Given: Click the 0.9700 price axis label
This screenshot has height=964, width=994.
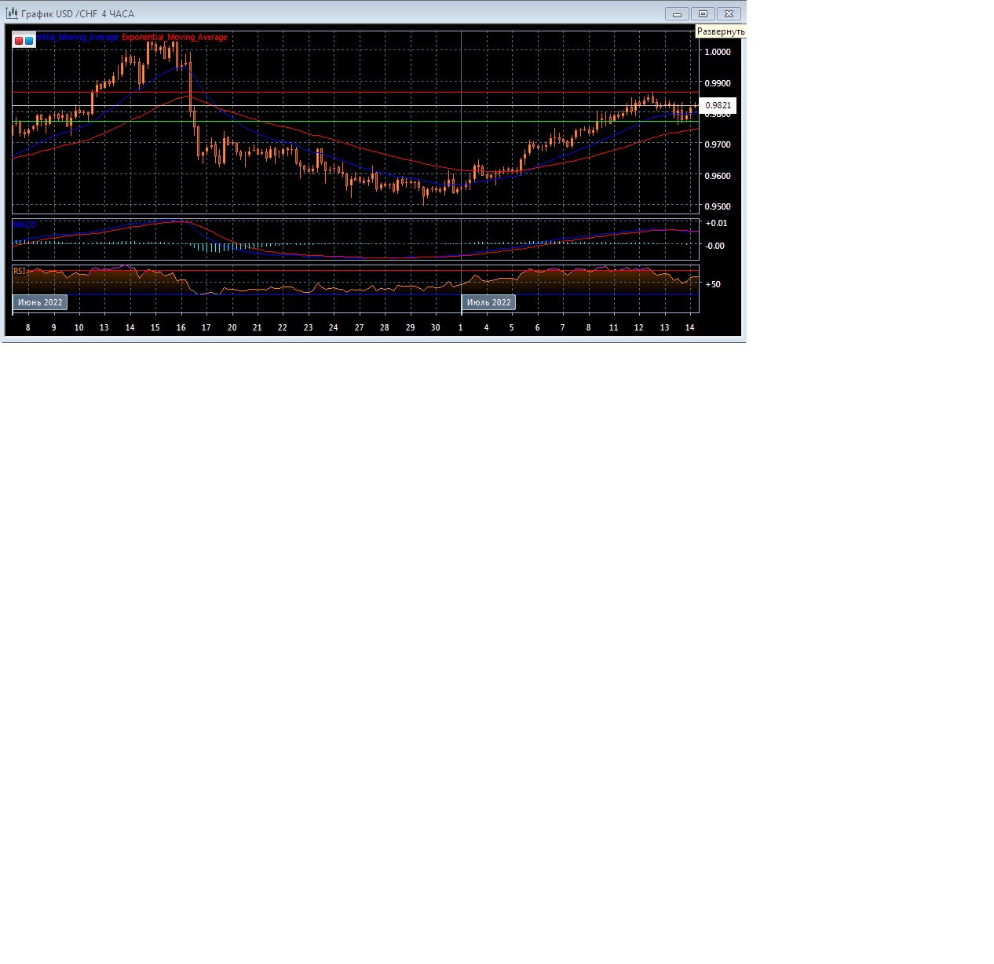Looking at the screenshot, I should pyautogui.click(x=718, y=144).
